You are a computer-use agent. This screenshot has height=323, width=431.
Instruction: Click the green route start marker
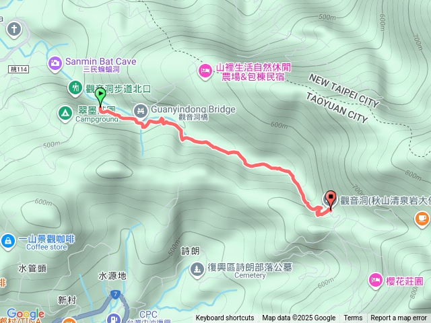click(100, 97)
